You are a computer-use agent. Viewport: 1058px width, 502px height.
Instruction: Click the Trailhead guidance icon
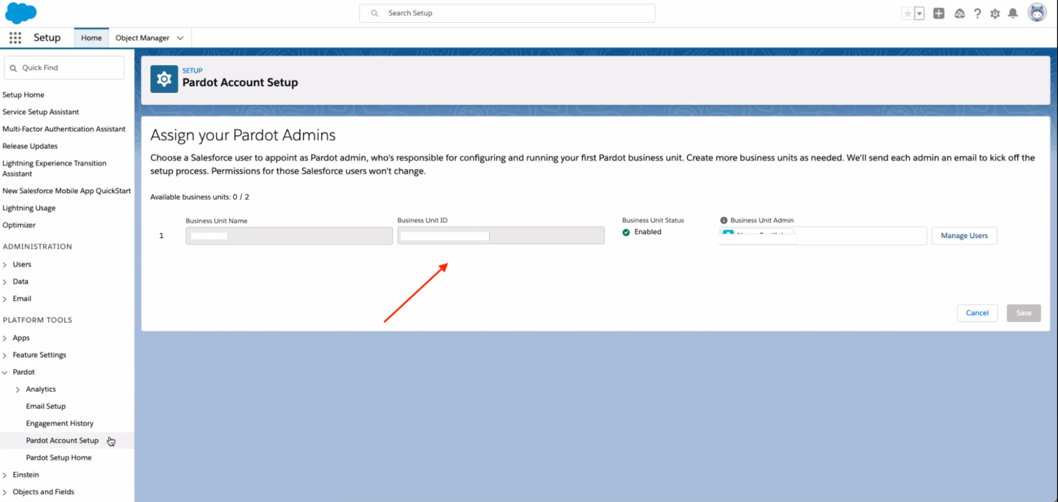pos(960,14)
